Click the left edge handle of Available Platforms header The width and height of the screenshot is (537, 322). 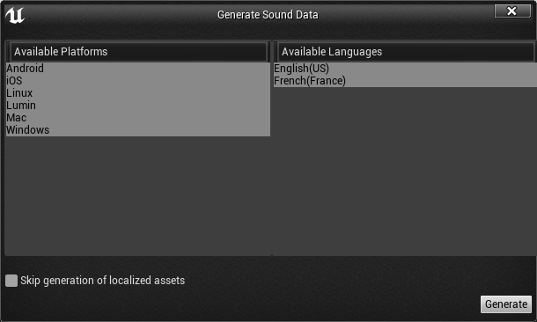(8, 52)
